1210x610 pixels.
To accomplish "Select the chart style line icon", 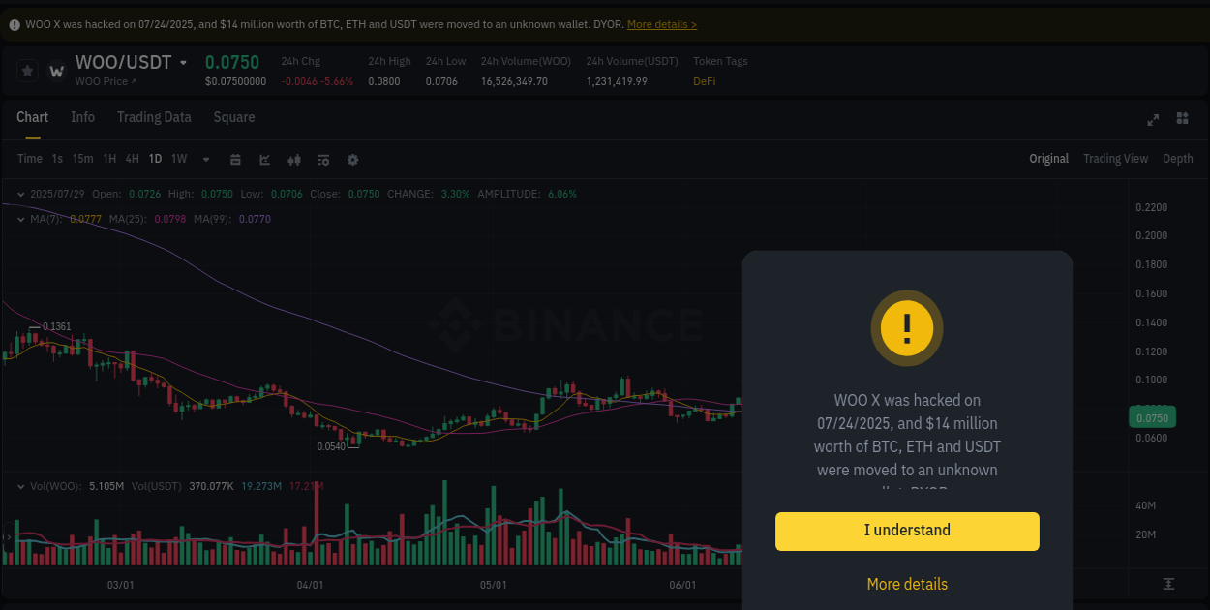I will [264, 159].
